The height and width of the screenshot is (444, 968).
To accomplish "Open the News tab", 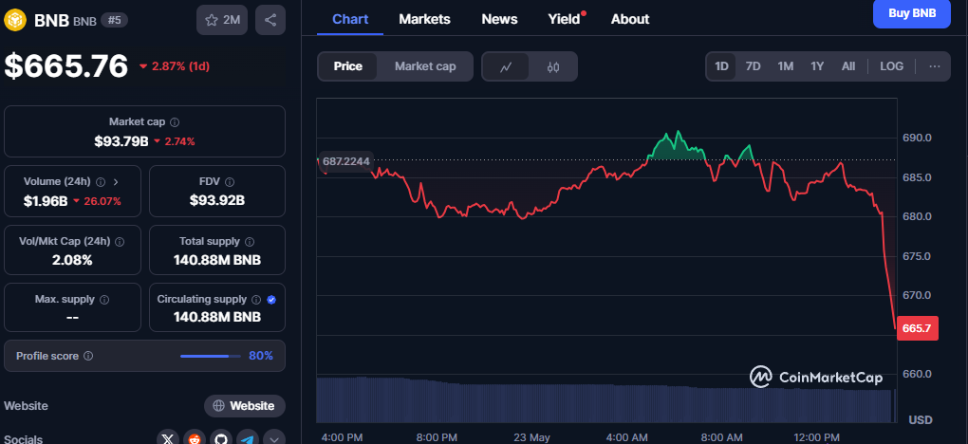I will click(x=499, y=19).
